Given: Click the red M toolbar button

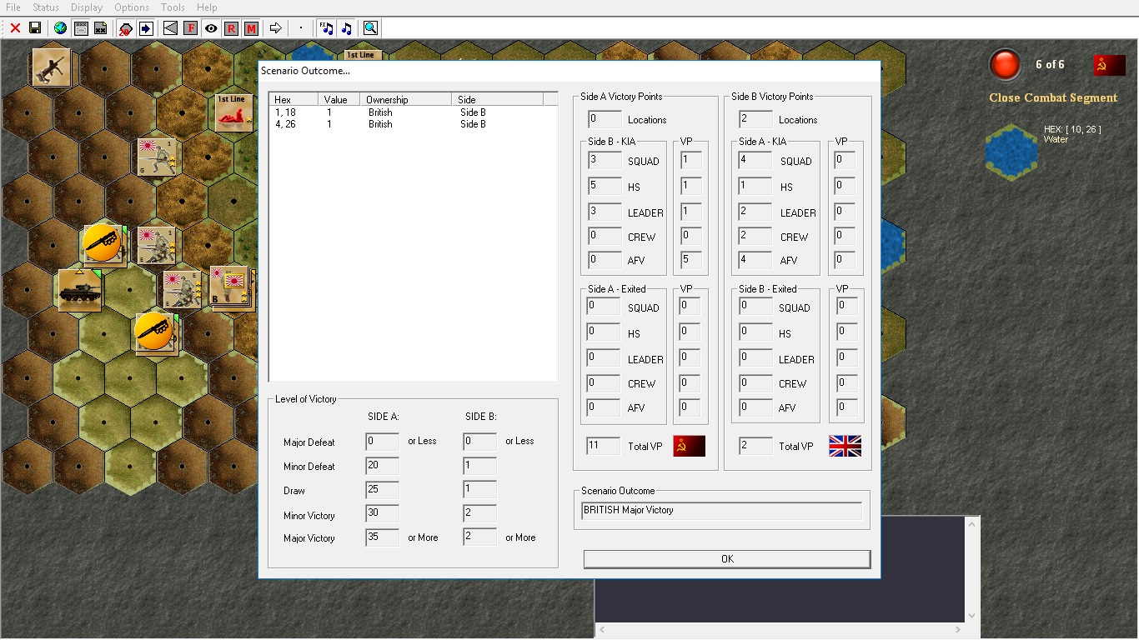Looking at the screenshot, I should pyautogui.click(x=251, y=28).
